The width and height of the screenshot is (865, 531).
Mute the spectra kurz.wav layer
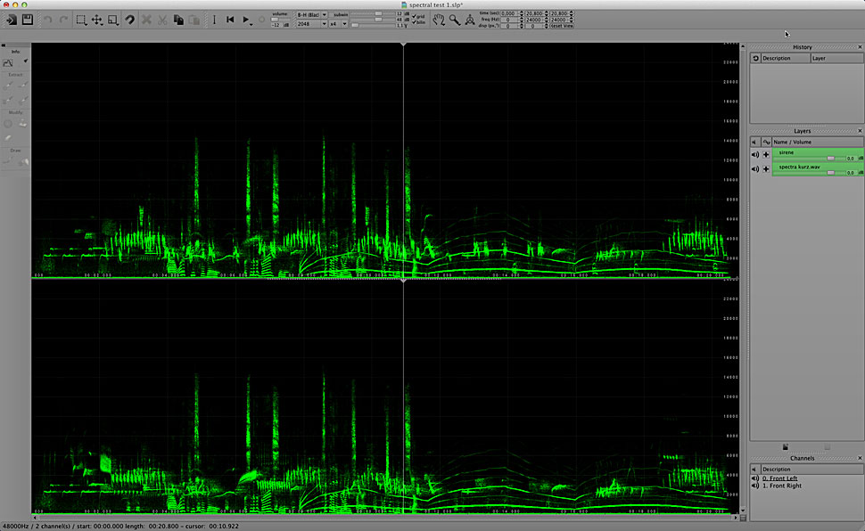[754, 168]
